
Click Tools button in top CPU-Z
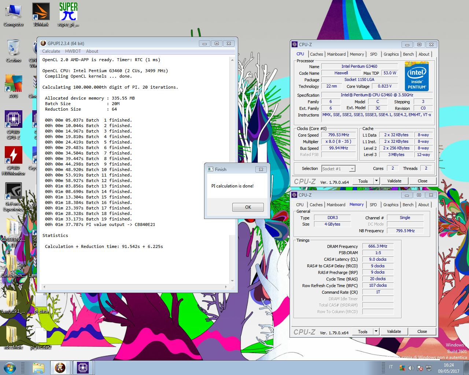point(363,181)
